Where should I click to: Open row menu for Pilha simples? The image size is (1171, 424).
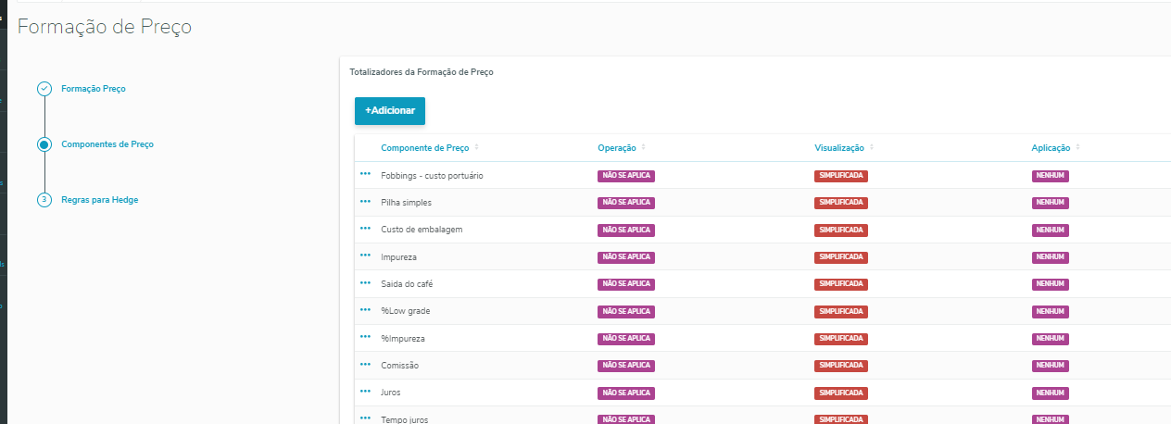pyautogui.click(x=365, y=201)
